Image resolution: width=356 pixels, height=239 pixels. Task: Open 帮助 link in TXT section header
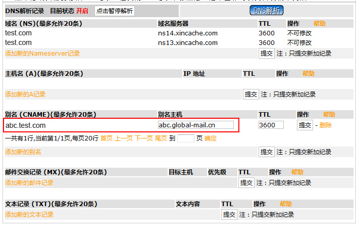pyautogui.click(x=286, y=204)
